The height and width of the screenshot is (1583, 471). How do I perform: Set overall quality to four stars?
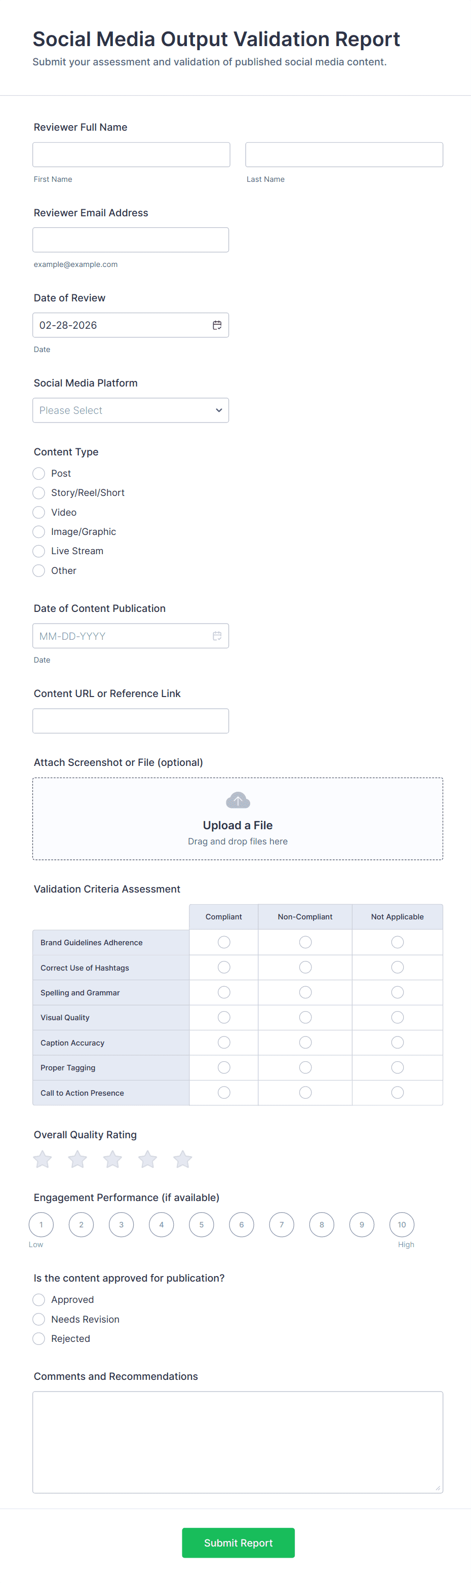(147, 1160)
